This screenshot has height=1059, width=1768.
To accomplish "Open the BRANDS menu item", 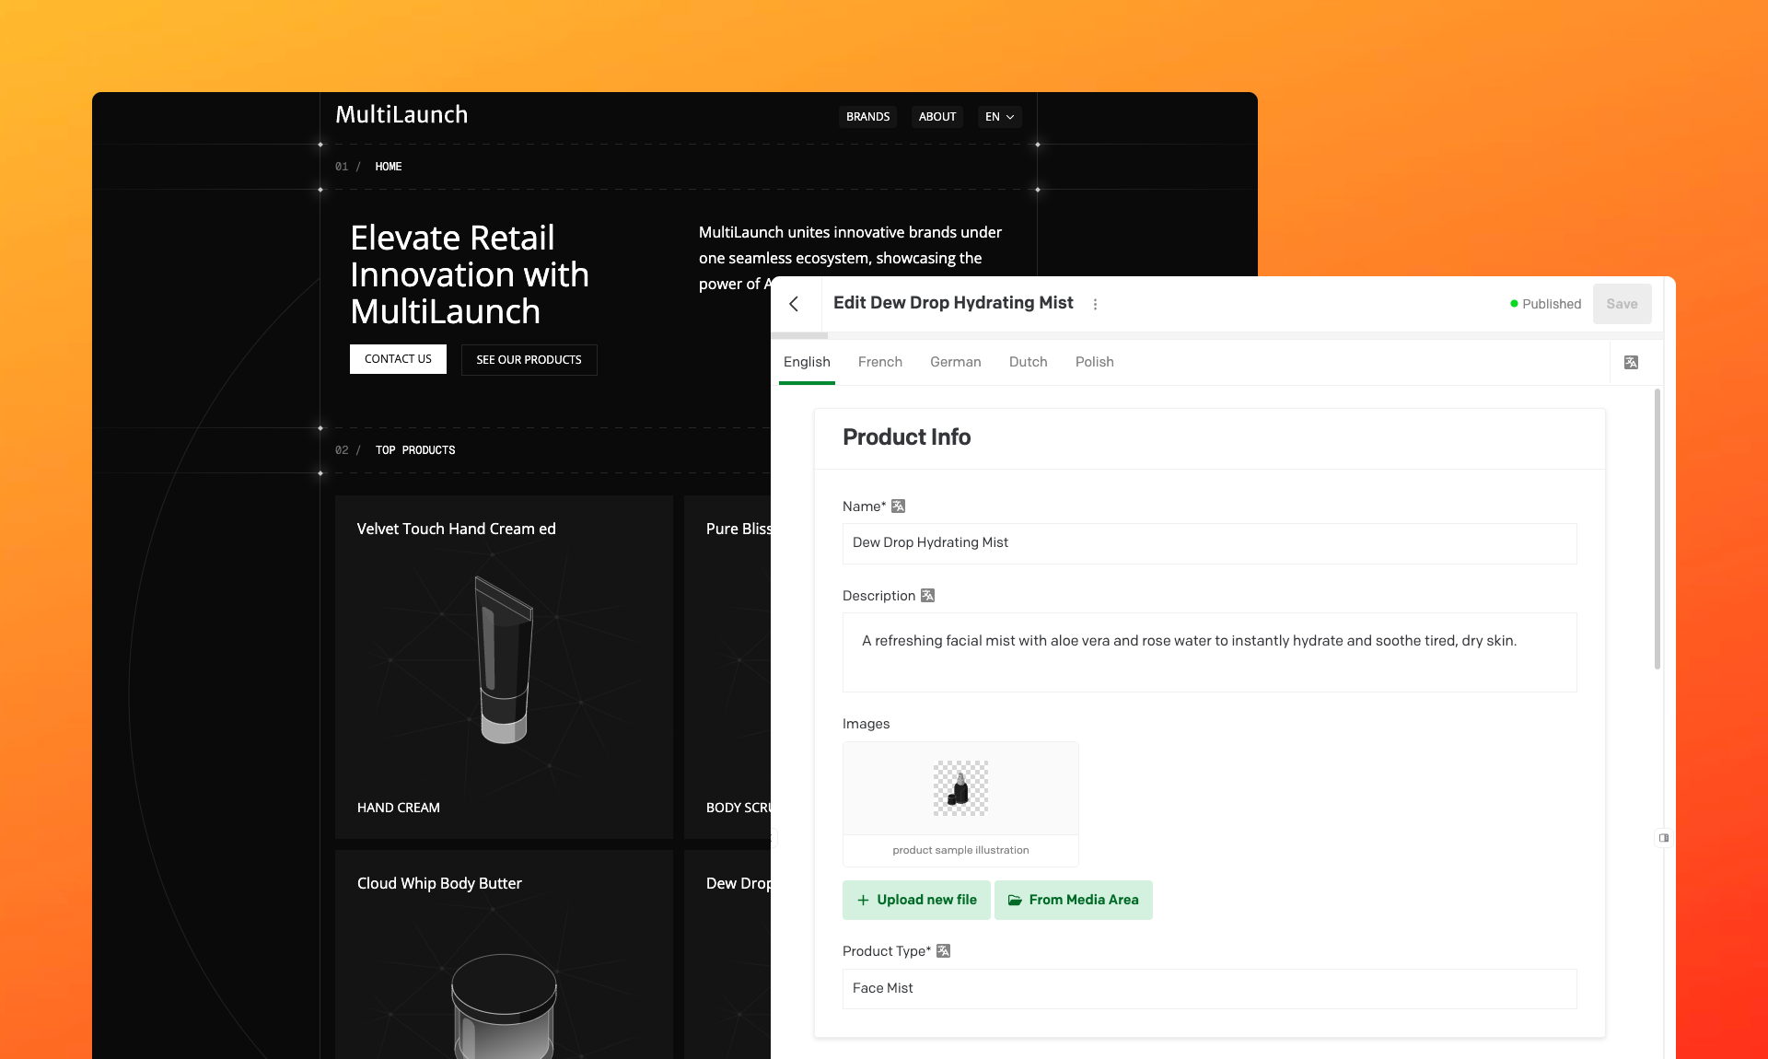I will click(867, 117).
